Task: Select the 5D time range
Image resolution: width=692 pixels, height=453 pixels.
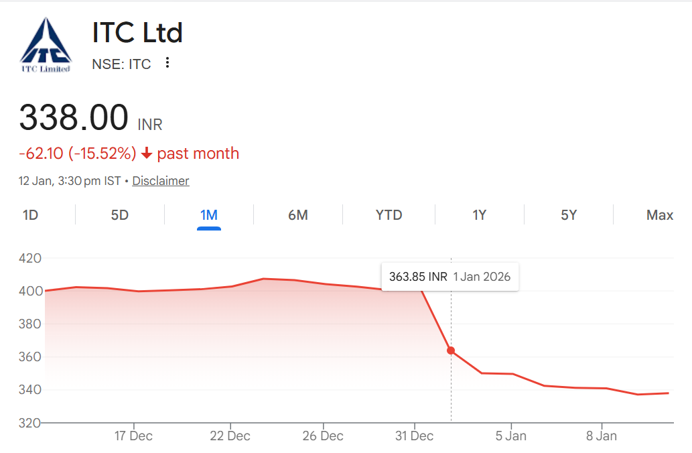Action: point(118,214)
